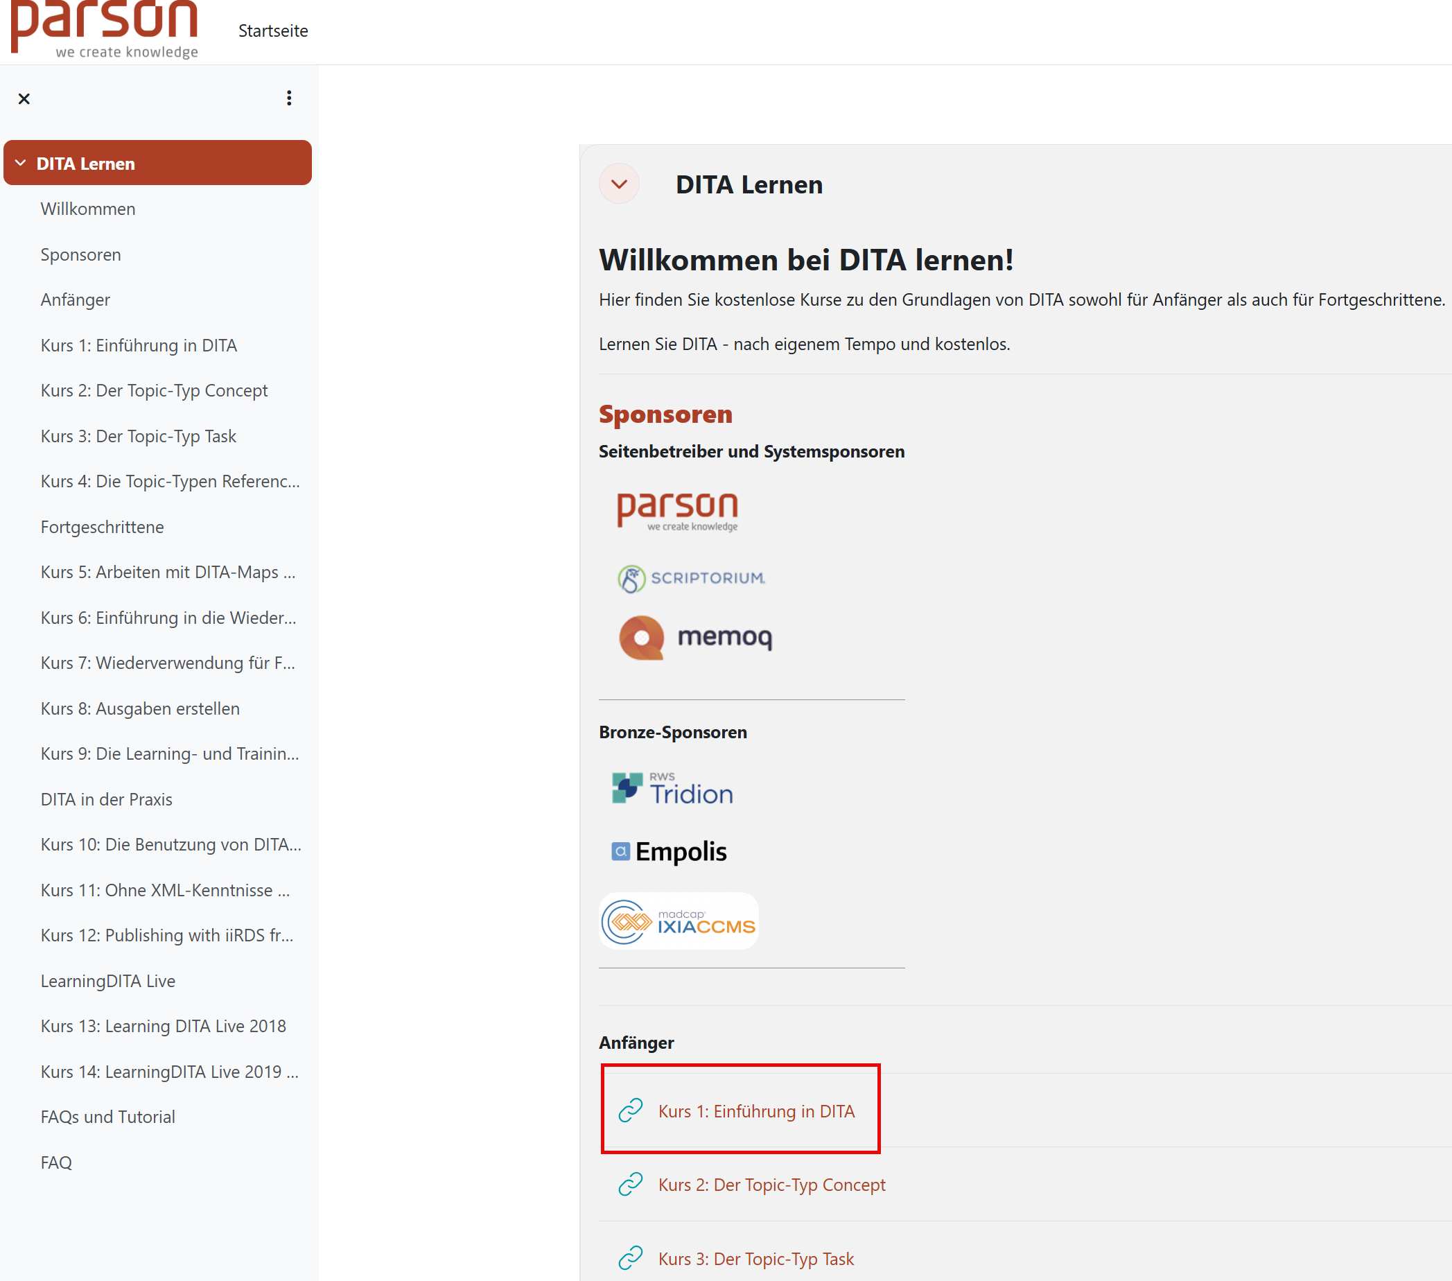Viewport: 1452px width, 1281px height.
Task: Collapse the DITA Lernen content section chevron
Action: tap(620, 184)
